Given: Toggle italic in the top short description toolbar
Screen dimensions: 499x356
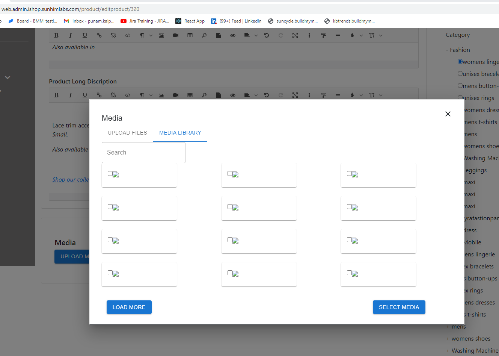Looking at the screenshot, I should 70,35.
